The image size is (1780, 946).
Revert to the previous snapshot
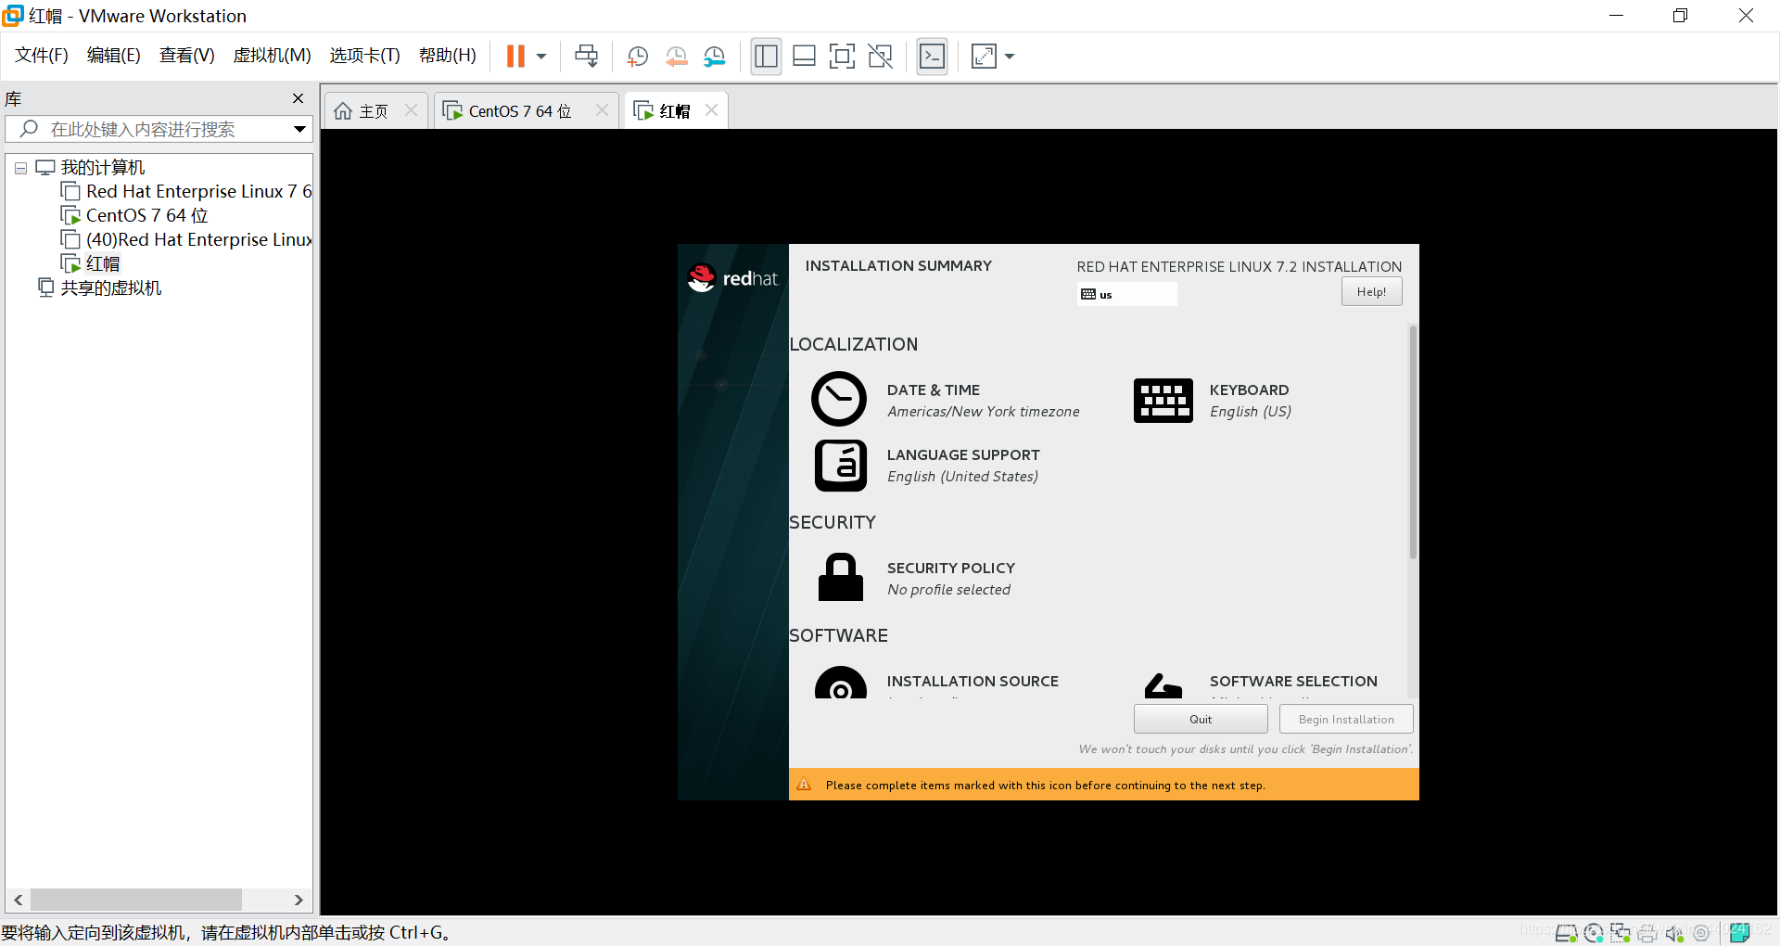(677, 57)
